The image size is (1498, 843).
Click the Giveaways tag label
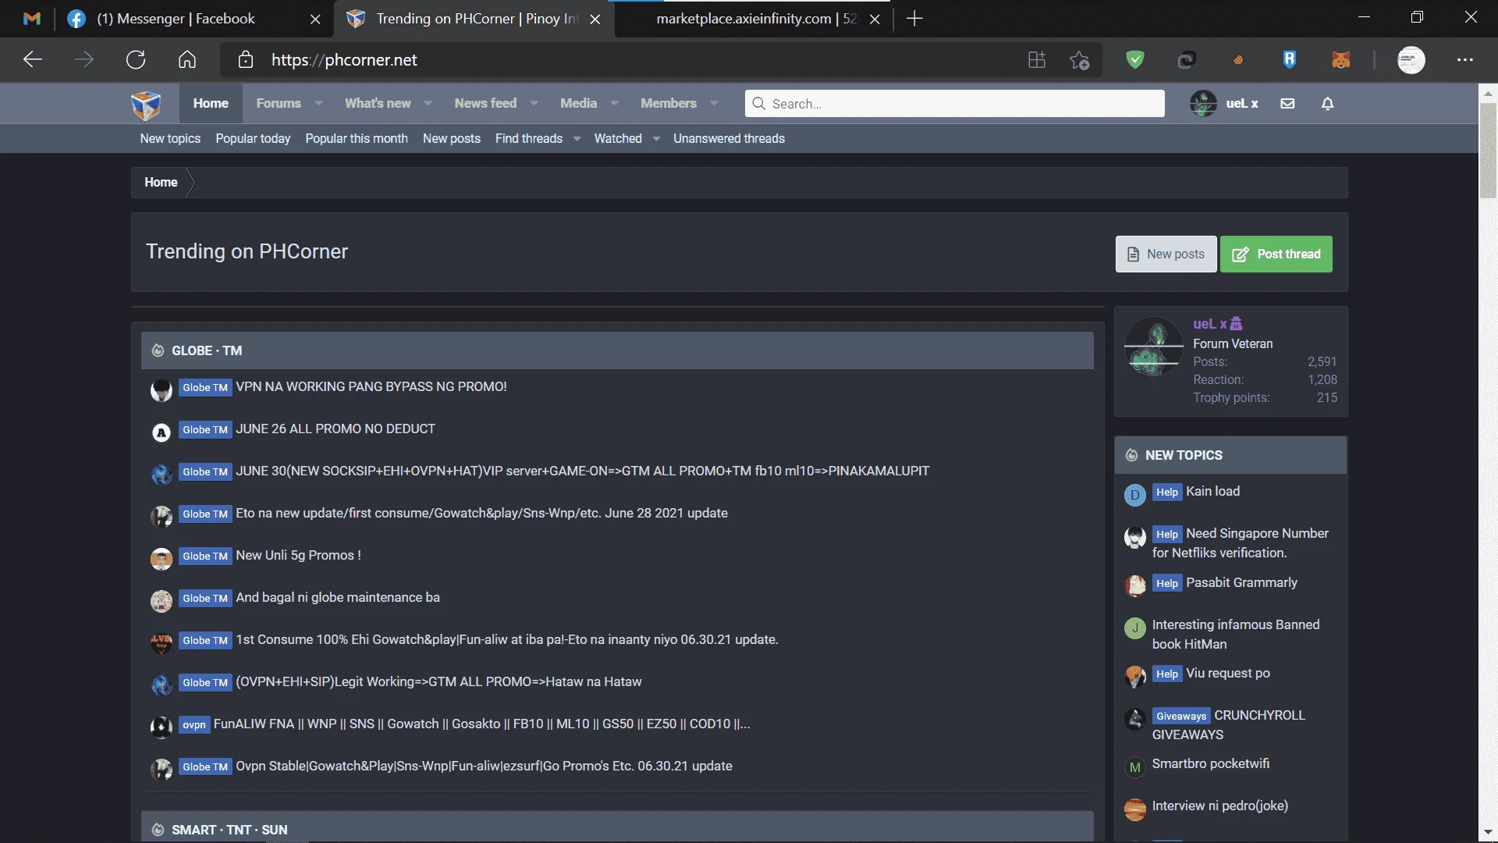point(1181,717)
